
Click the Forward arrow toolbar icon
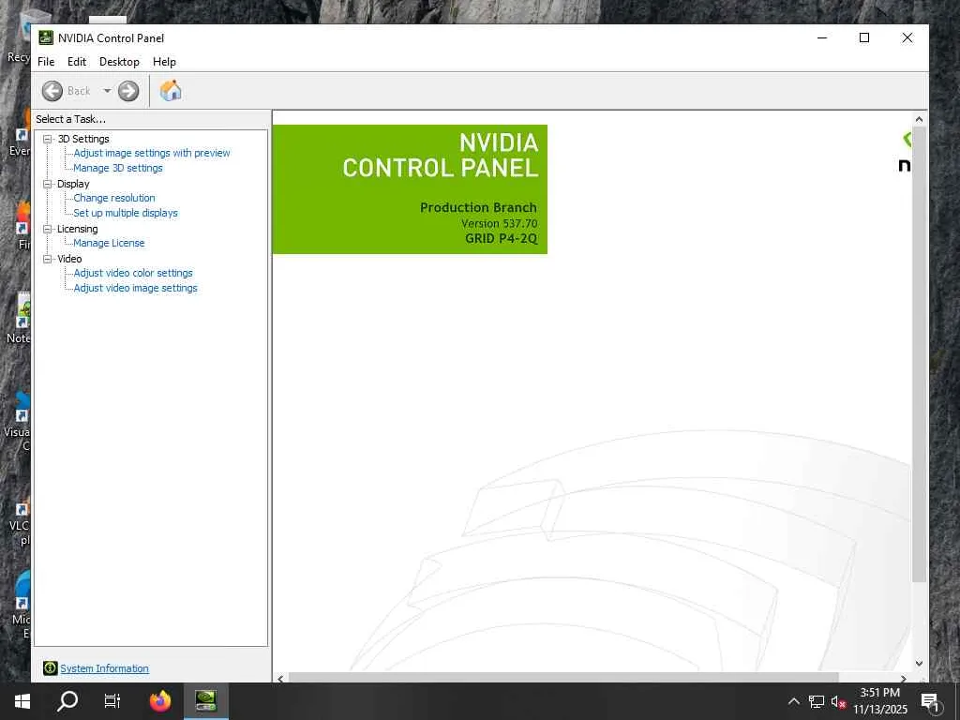click(x=127, y=91)
